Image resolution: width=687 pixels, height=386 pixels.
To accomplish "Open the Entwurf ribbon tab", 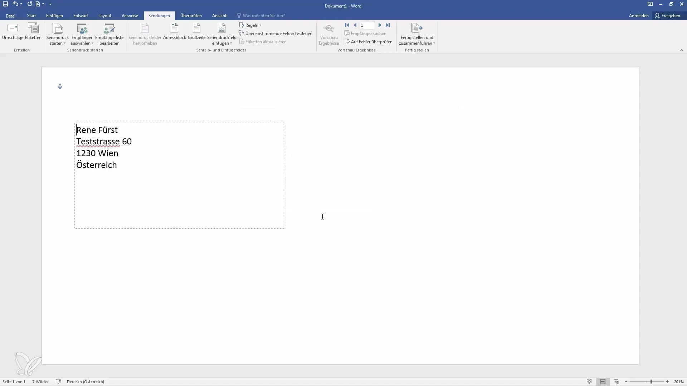I will tap(81, 16).
